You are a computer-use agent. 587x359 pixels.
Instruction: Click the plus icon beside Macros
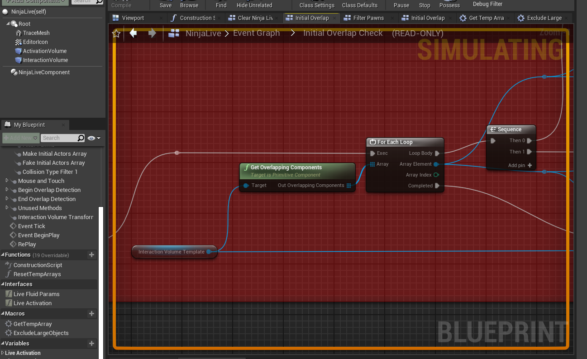[x=91, y=314]
